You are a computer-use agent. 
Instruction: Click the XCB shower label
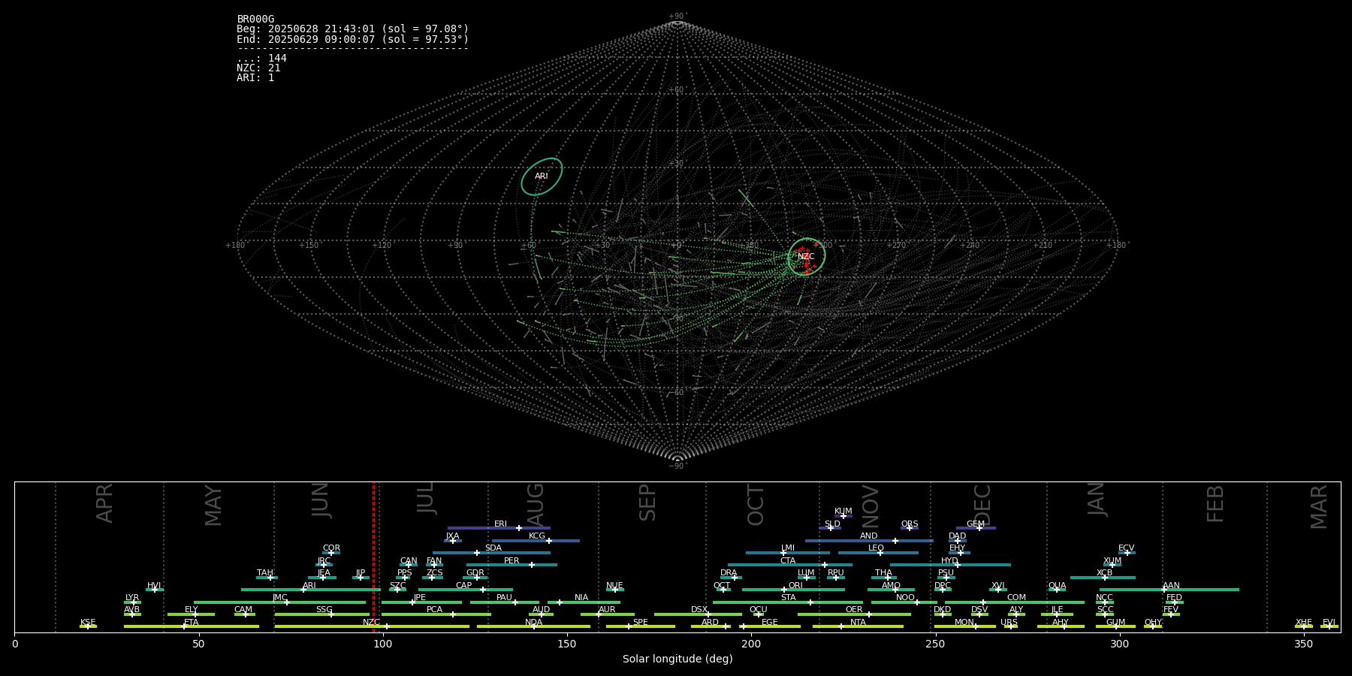1104,573
